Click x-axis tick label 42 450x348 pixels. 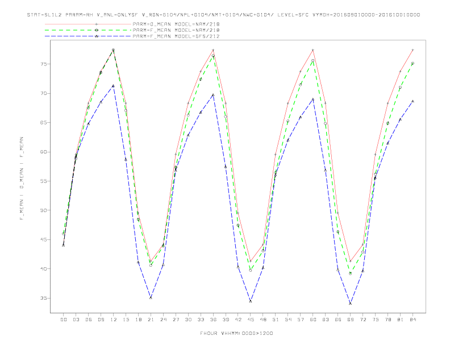coord(238,320)
